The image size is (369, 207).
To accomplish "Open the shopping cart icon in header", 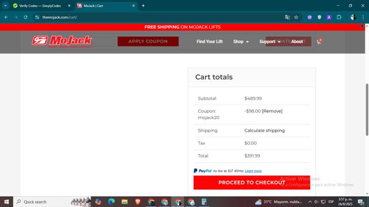I will click(319, 42).
